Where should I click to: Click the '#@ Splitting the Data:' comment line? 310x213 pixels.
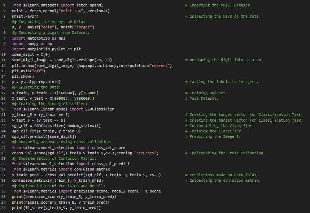(x=36, y=87)
